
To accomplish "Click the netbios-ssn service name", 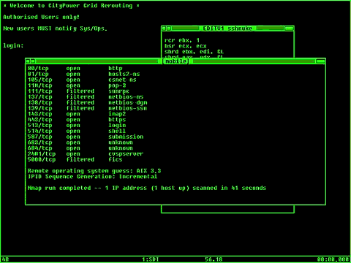I will click(128, 108).
